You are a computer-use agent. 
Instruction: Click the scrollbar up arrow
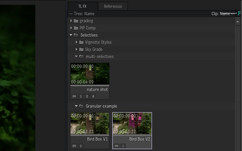click(238, 22)
